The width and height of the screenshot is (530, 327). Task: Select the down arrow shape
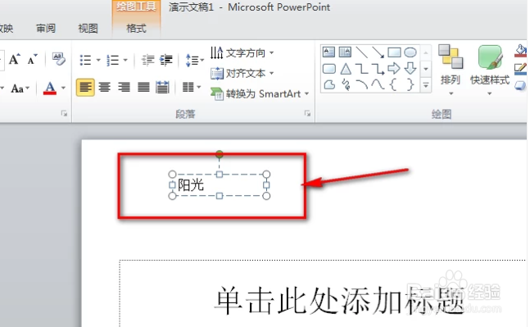pyautogui.click(x=410, y=69)
